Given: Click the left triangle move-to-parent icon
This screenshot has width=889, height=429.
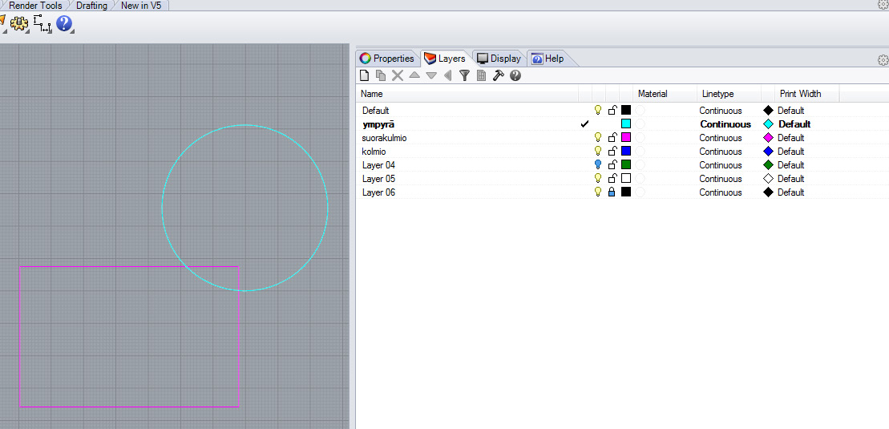Looking at the screenshot, I should tap(447, 75).
